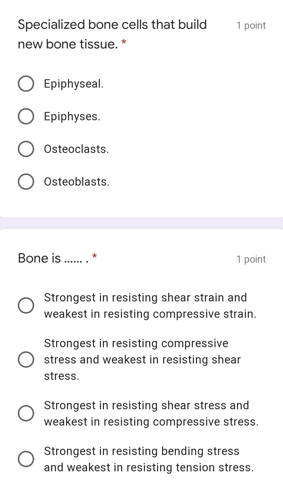
Task: Click text 'stress and weakest in resisting shear'
Action: pyautogui.click(x=142, y=360)
